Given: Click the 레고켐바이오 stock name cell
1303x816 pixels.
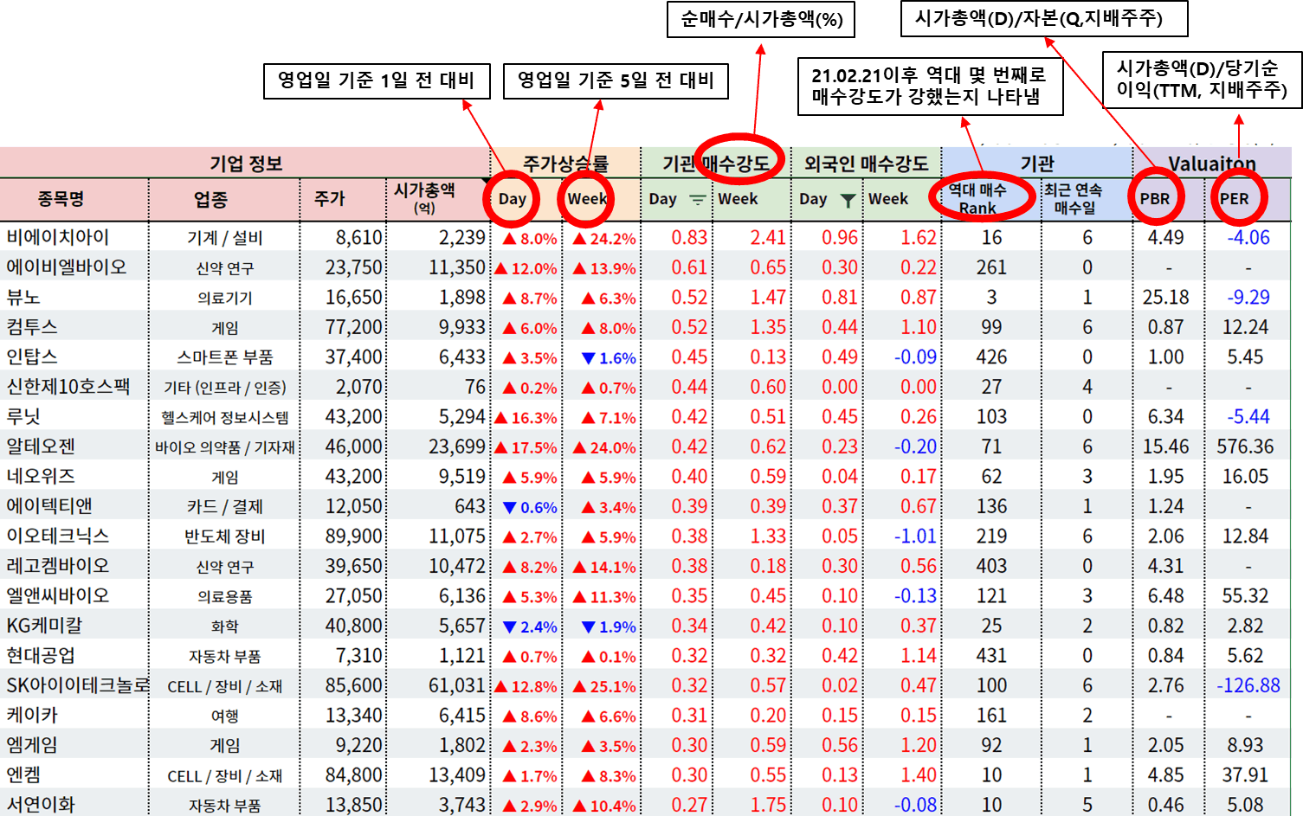Looking at the screenshot, I should pyautogui.click(x=58, y=566).
